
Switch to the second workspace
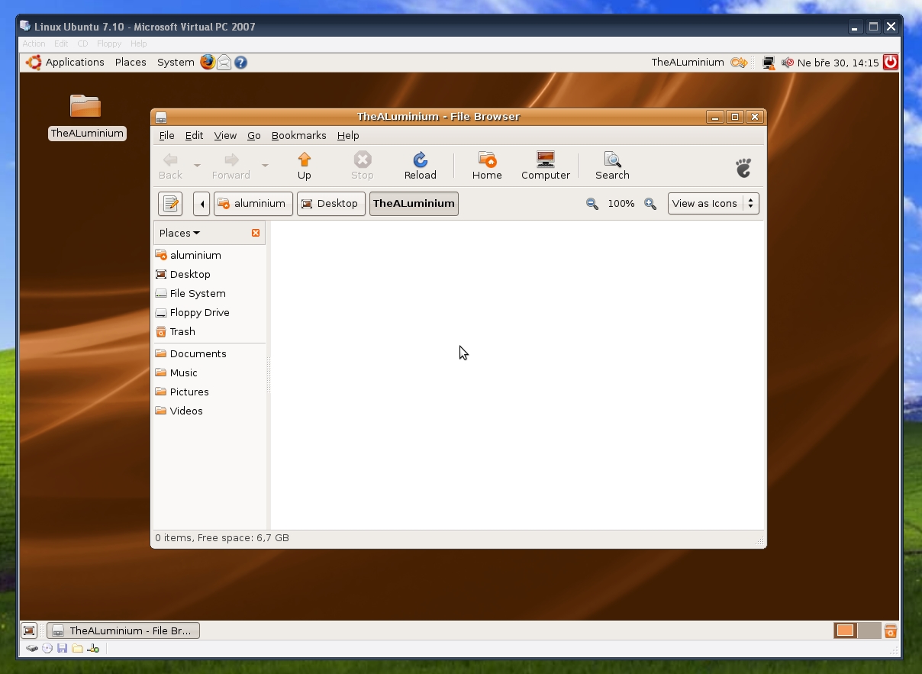click(x=869, y=630)
